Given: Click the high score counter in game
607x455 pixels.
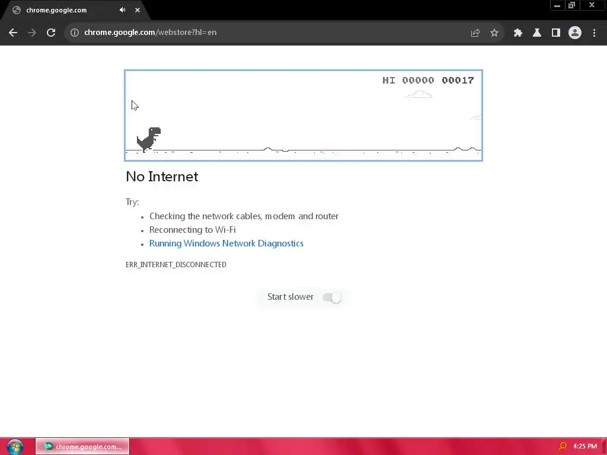Looking at the screenshot, I should point(408,80).
